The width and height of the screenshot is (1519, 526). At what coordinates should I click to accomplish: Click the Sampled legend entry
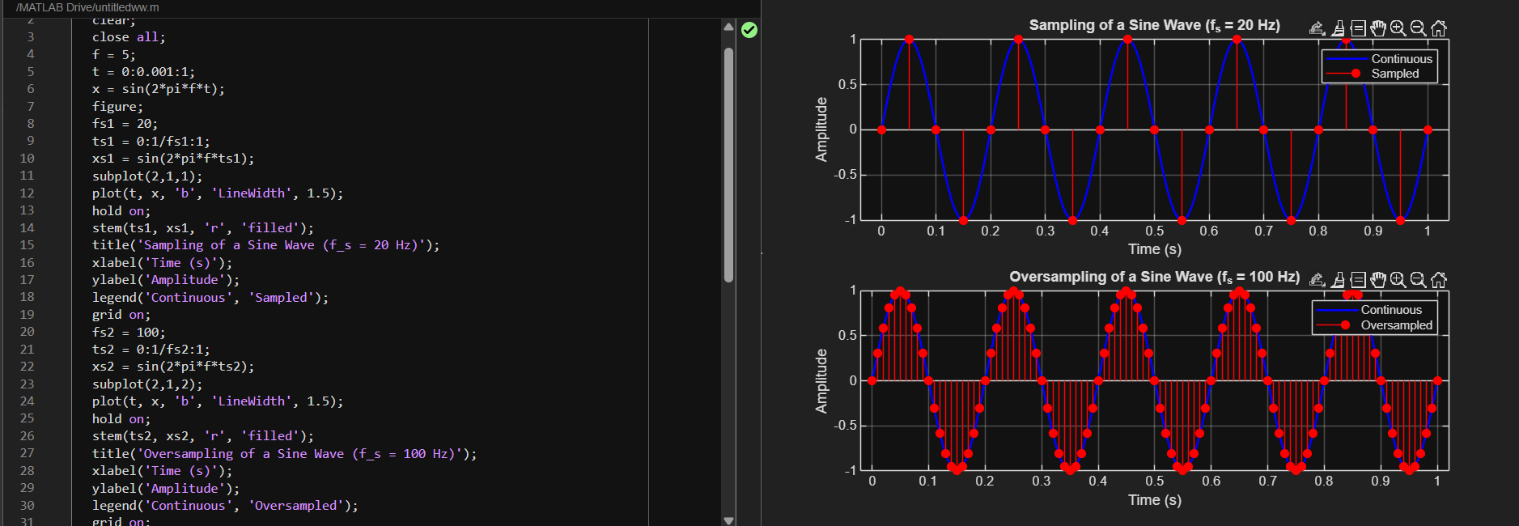tap(1394, 74)
